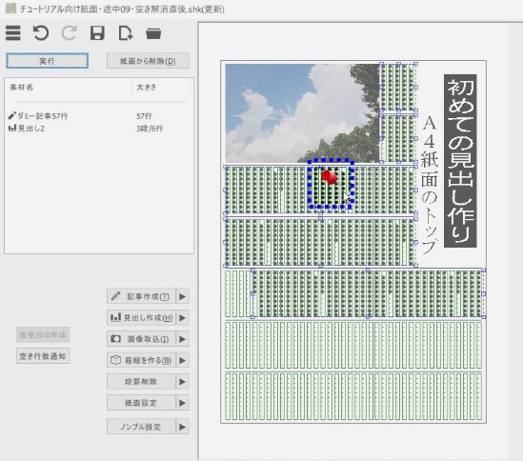Image resolution: width=523 pixels, height=461 pixels.
Task: Open the hamburger main menu
Action: pos(13,33)
